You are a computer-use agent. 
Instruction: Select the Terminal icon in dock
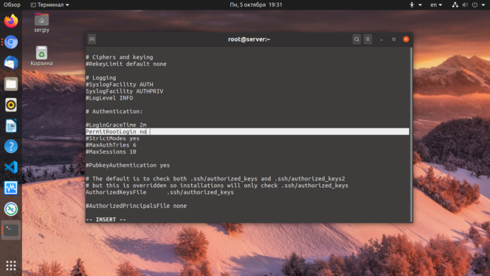pyautogui.click(x=11, y=230)
